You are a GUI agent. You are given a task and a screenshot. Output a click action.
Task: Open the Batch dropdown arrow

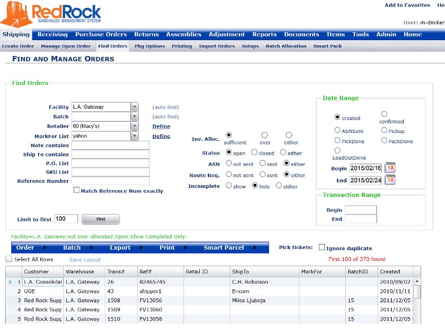pos(135,117)
